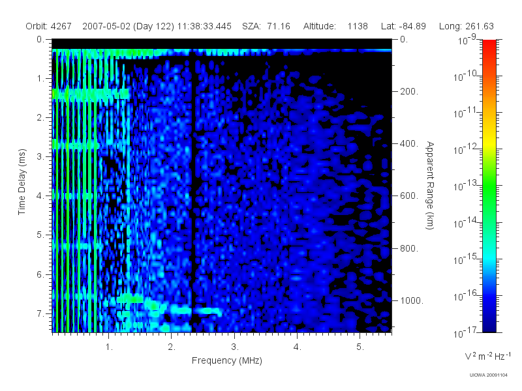Image resolution: width=522 pixels, height=391 pixels.
Task: Click the 'Orbit: 4267' header text
Action: 48,26
